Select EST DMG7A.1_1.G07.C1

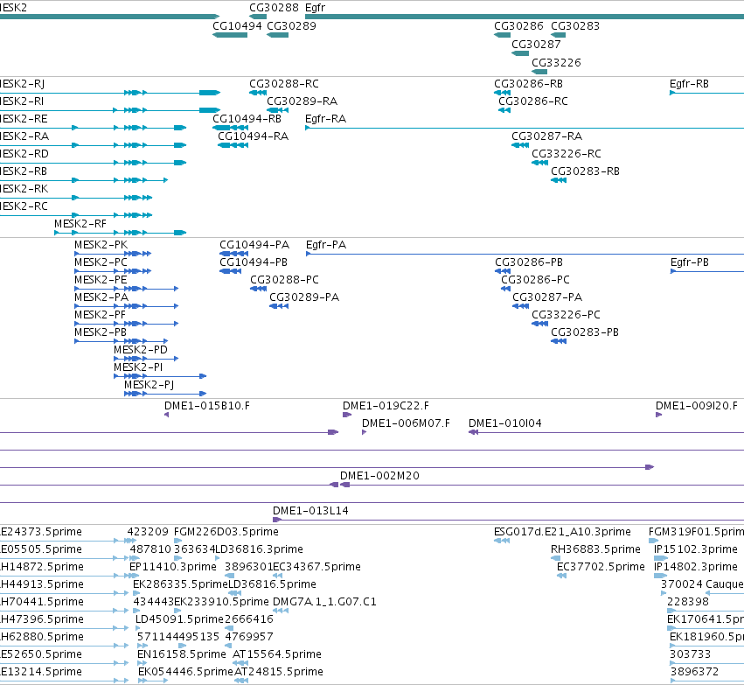coord(324,602)
